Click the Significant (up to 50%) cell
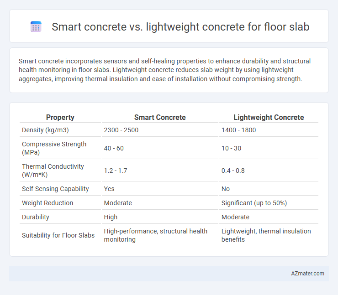Viewport: 338px width, 295px height. pos(254,203)
